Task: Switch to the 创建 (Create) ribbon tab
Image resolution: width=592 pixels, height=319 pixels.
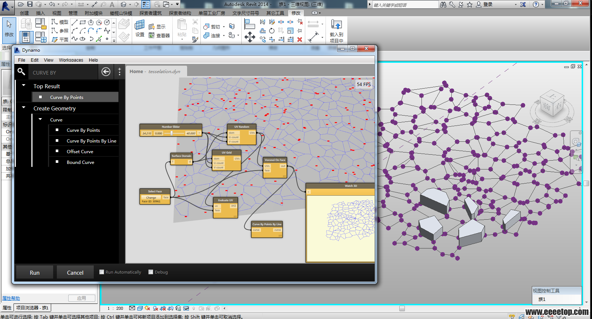Action: [x=24, y=13]
